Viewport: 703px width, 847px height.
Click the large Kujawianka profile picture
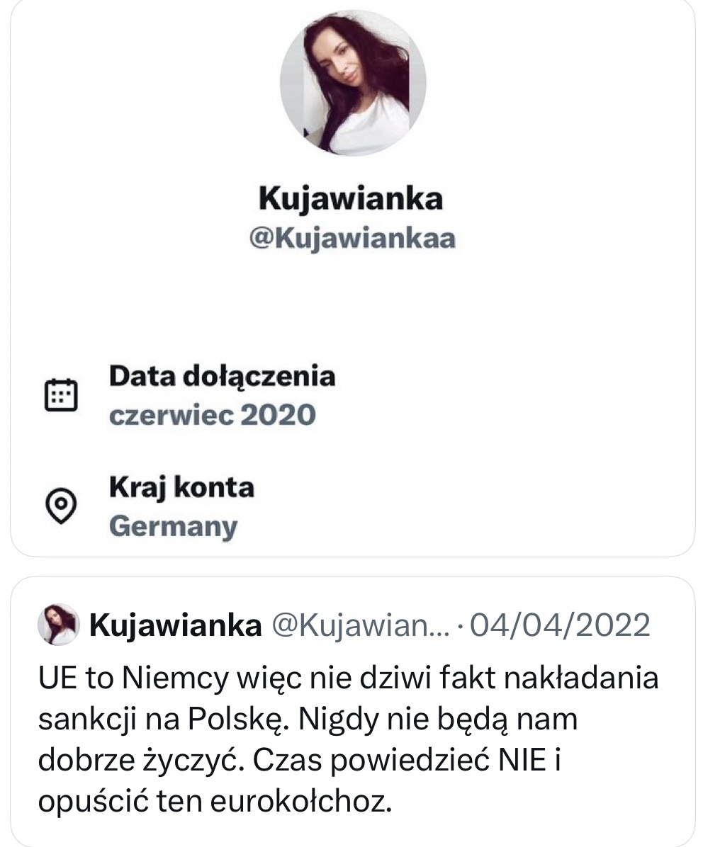point(353,82)
